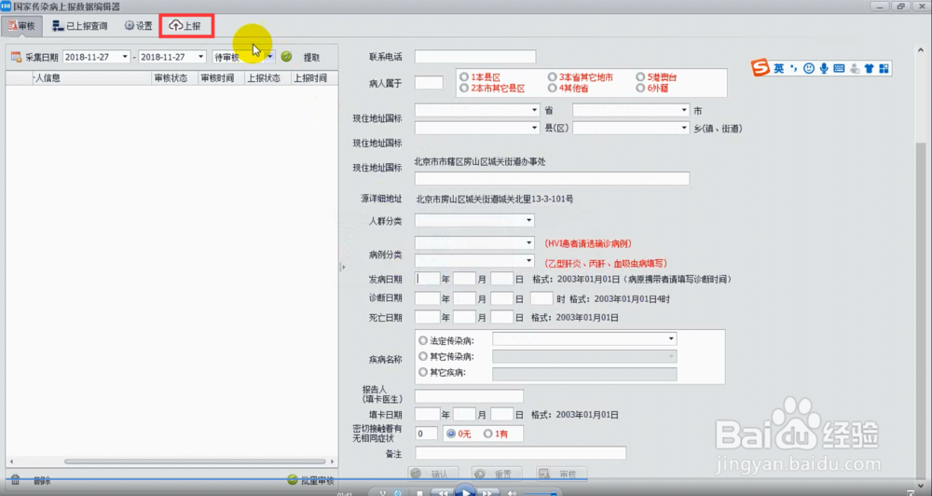Screen dimensions: 932x496
Task: Open the 审核 tab
Action: point(22,26)
